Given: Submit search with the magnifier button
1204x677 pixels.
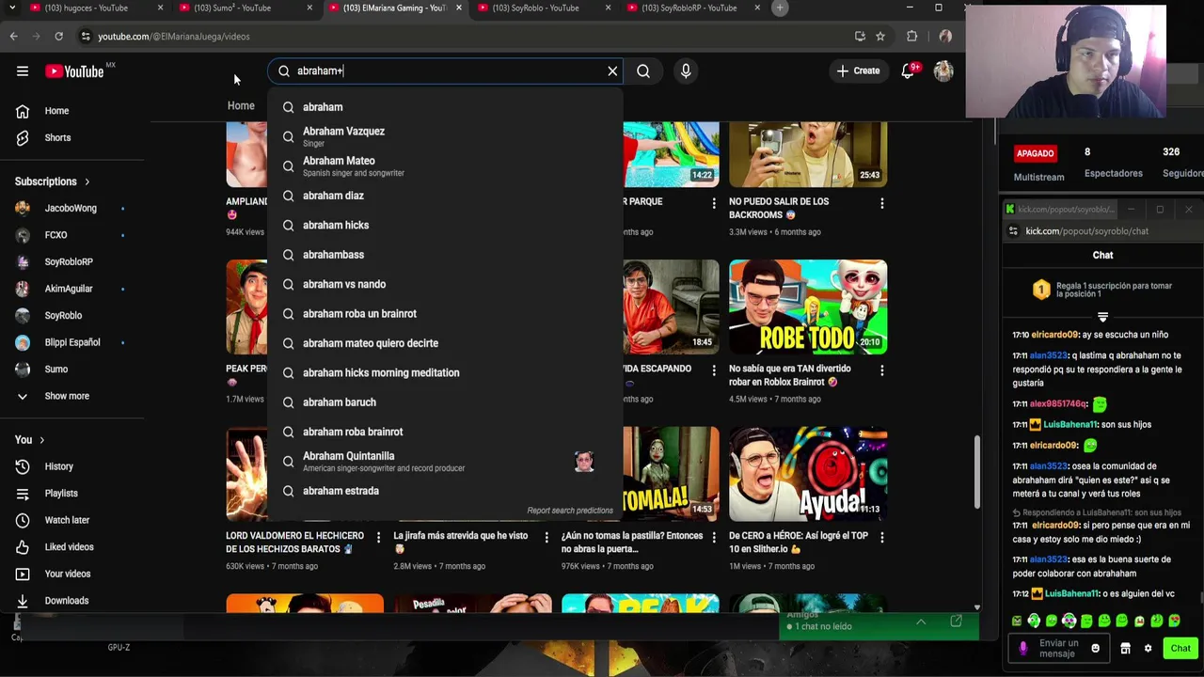Looking at the screenshot, I should (x=643, y=71).
